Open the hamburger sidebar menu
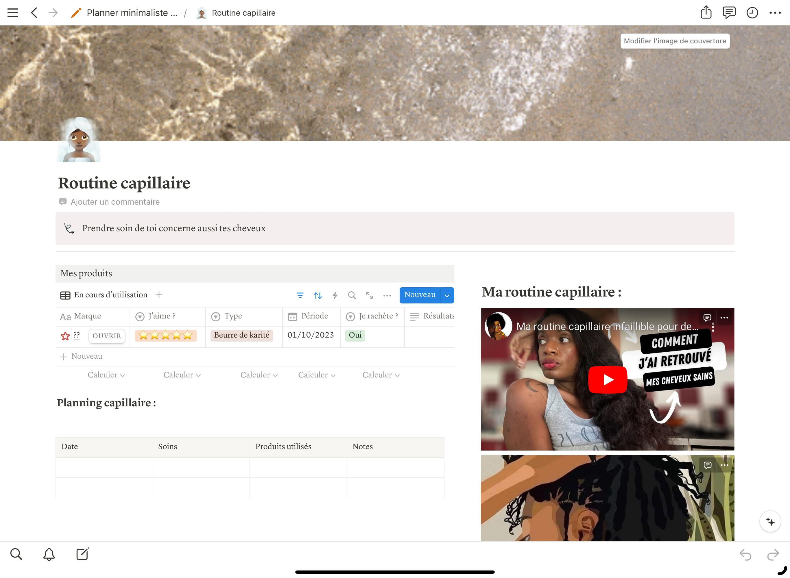790x578 pixels. coord(13,13)
